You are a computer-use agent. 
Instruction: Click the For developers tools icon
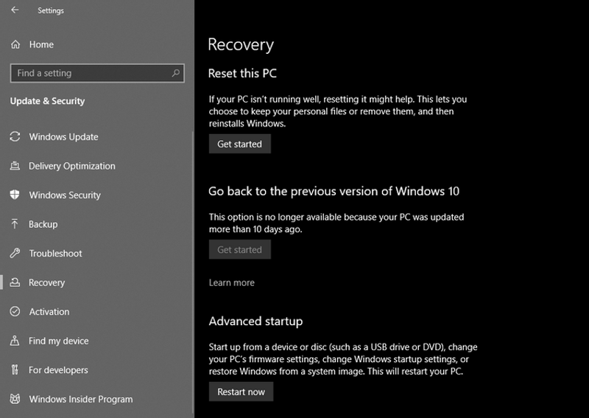point(15,370)
